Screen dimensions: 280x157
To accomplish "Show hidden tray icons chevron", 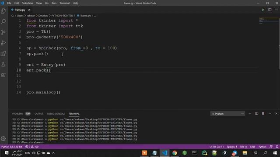I will point(53,153).
